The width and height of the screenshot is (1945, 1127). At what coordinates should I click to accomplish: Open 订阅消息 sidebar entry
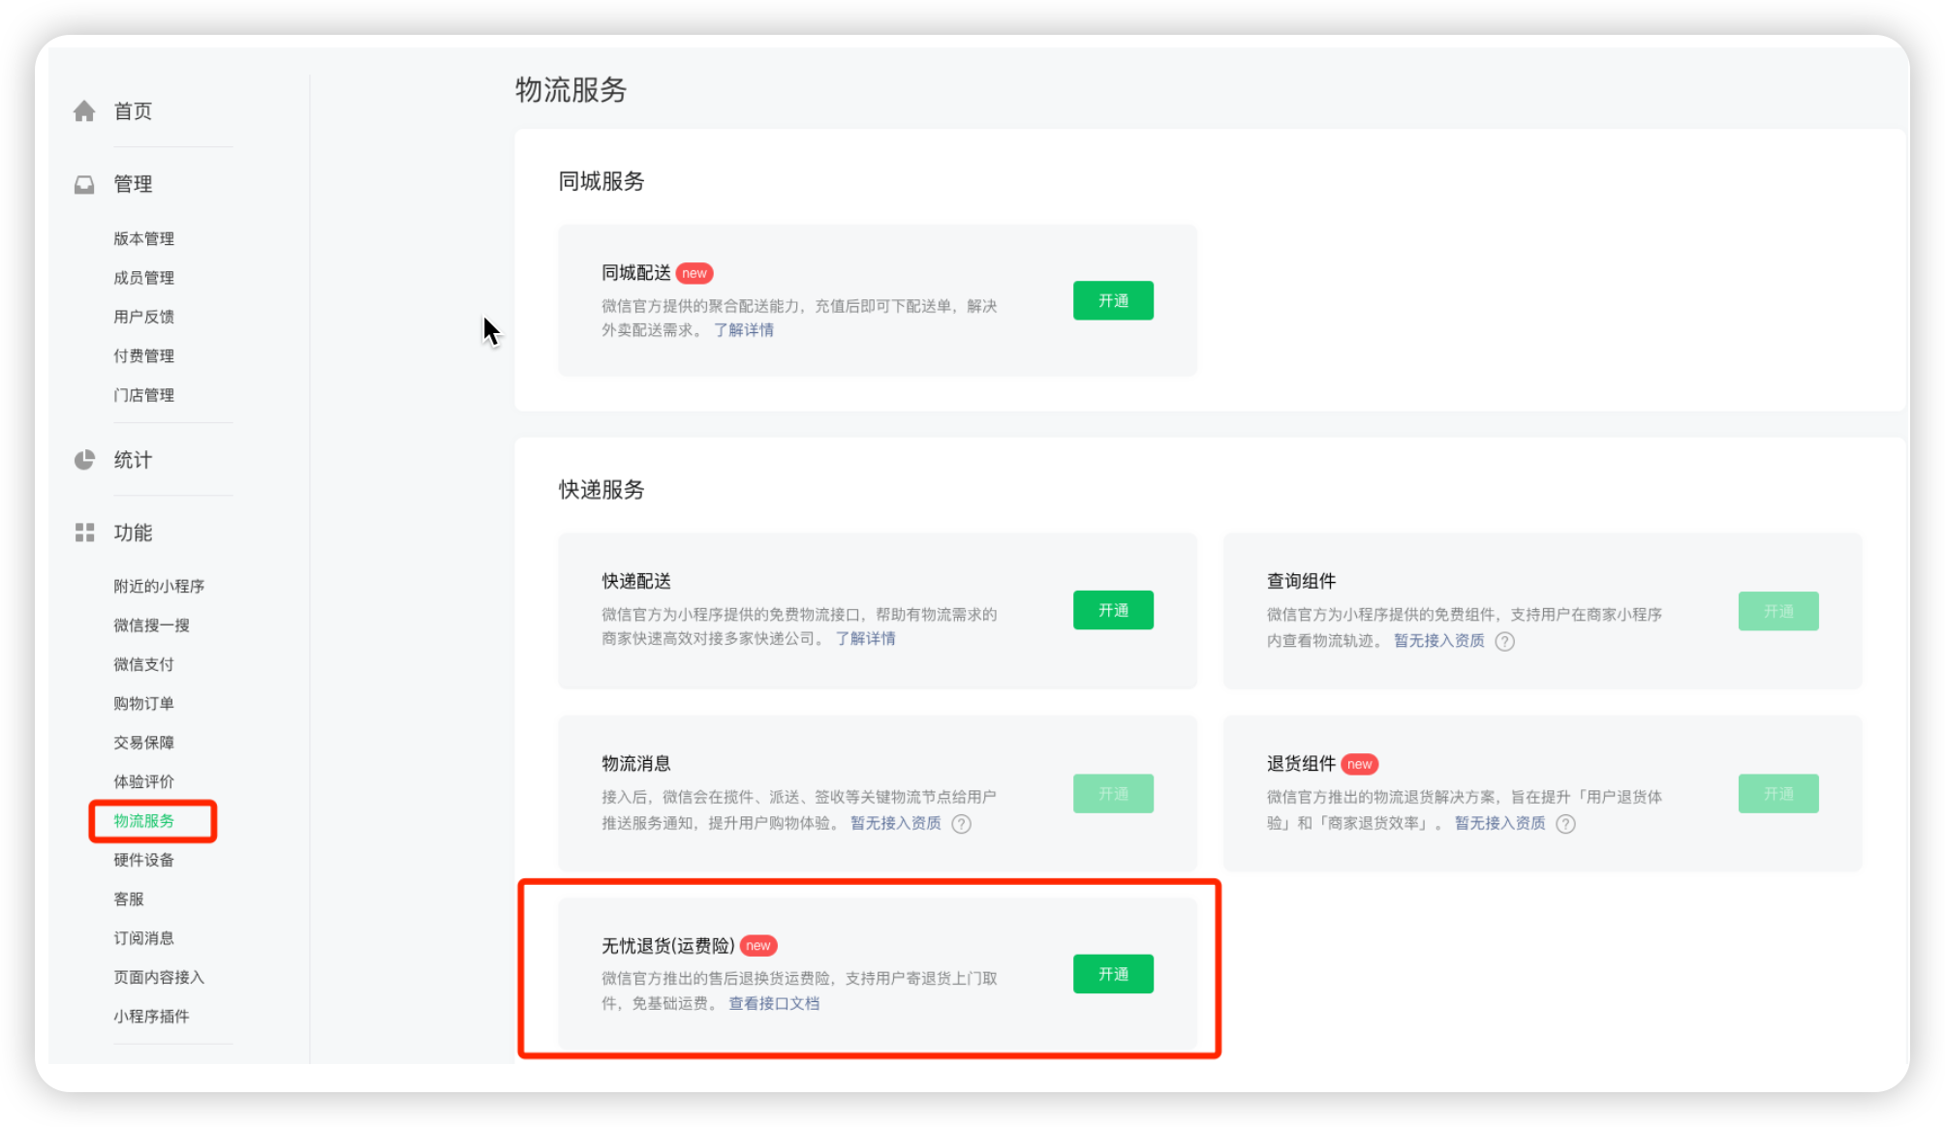pos(143,938)
